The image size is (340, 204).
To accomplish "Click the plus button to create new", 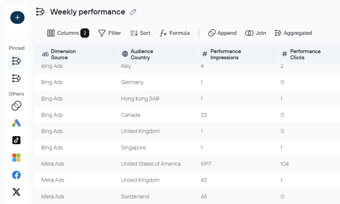I will point(17,18).
